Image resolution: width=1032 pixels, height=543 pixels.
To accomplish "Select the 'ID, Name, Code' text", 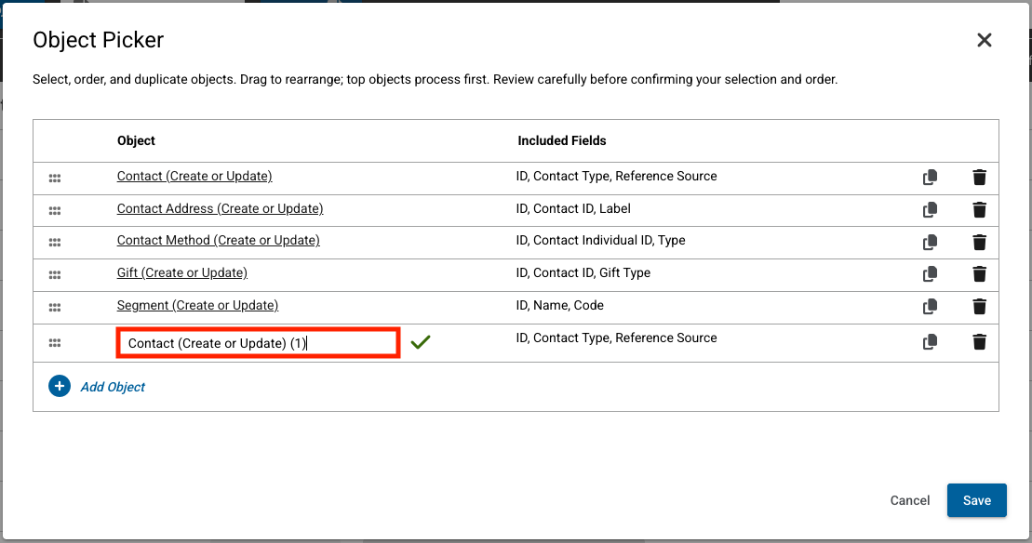I will click(559, 305).
